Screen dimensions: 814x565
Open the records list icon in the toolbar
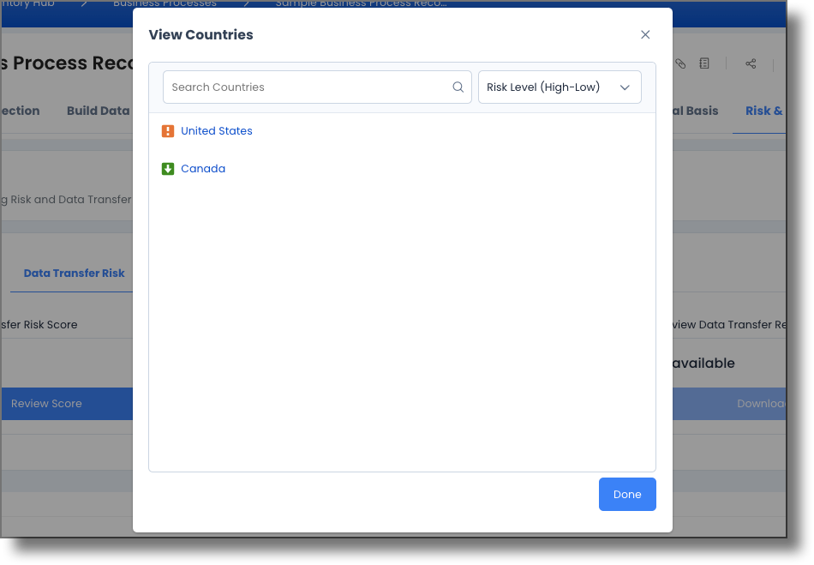click(x=704, y=63)
